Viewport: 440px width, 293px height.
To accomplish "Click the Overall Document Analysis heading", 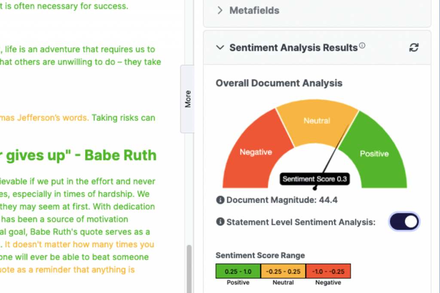I will click(278, 83).
